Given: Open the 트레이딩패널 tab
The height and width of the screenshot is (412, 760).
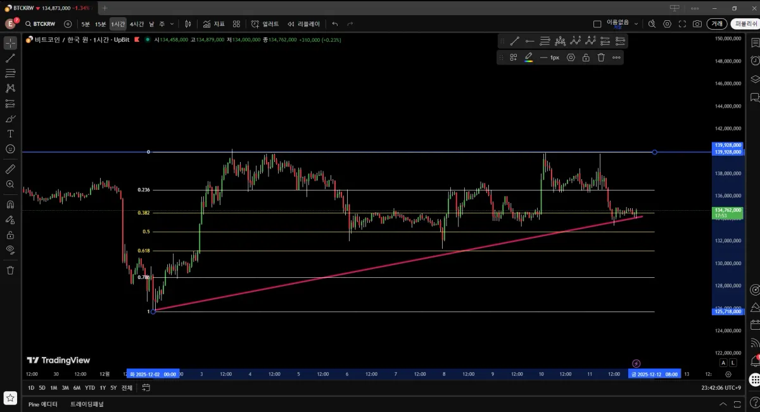Looking at the screenshot, I should (x=87, y=404).
